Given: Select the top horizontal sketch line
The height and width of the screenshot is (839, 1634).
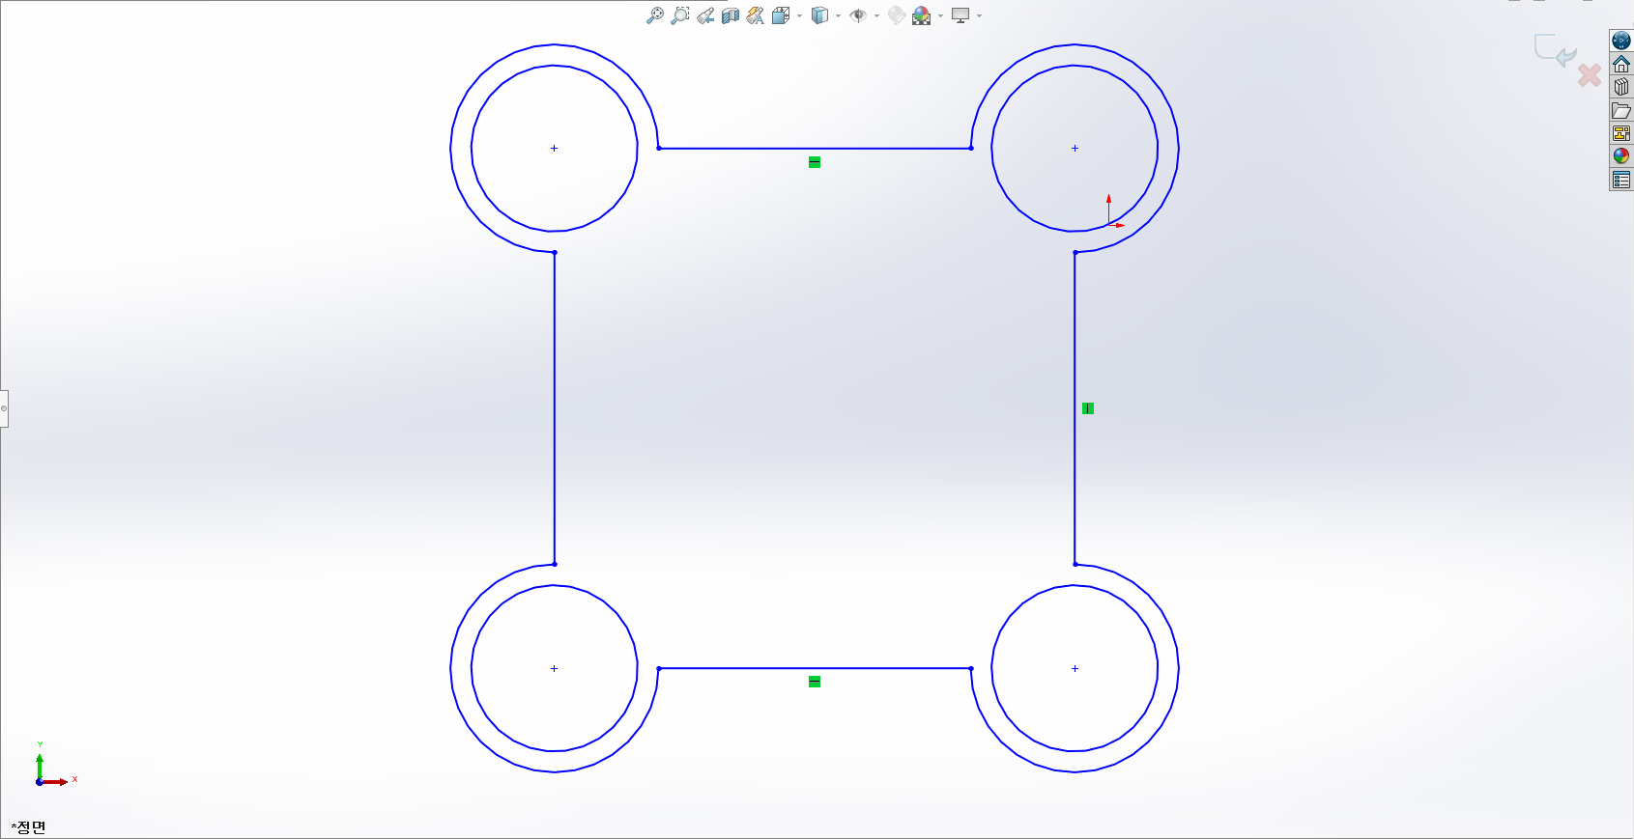Looking at the screenshot, I should click(x=815, y=149).
